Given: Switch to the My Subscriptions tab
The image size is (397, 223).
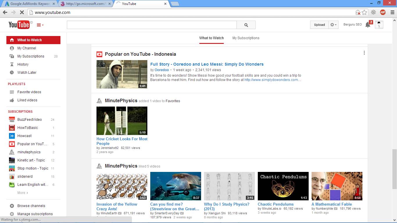Looking at the screenshot, I should (246, 38).
